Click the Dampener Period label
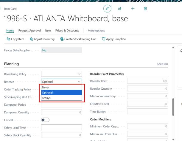 (15, 104)
